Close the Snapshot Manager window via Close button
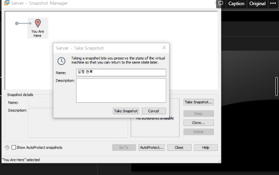The width and height of the screenshot is (279, 175). [179, 148]
